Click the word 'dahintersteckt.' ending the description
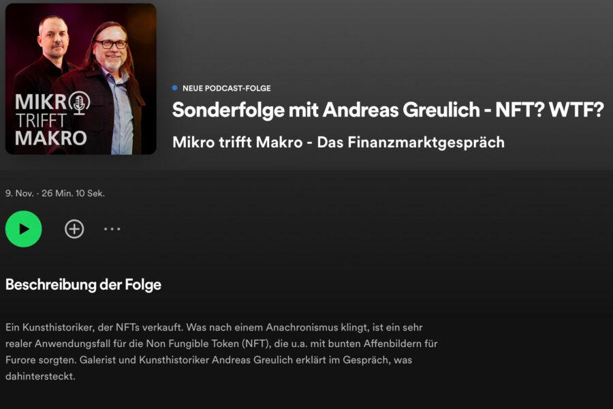 click(x=40, y=376)
